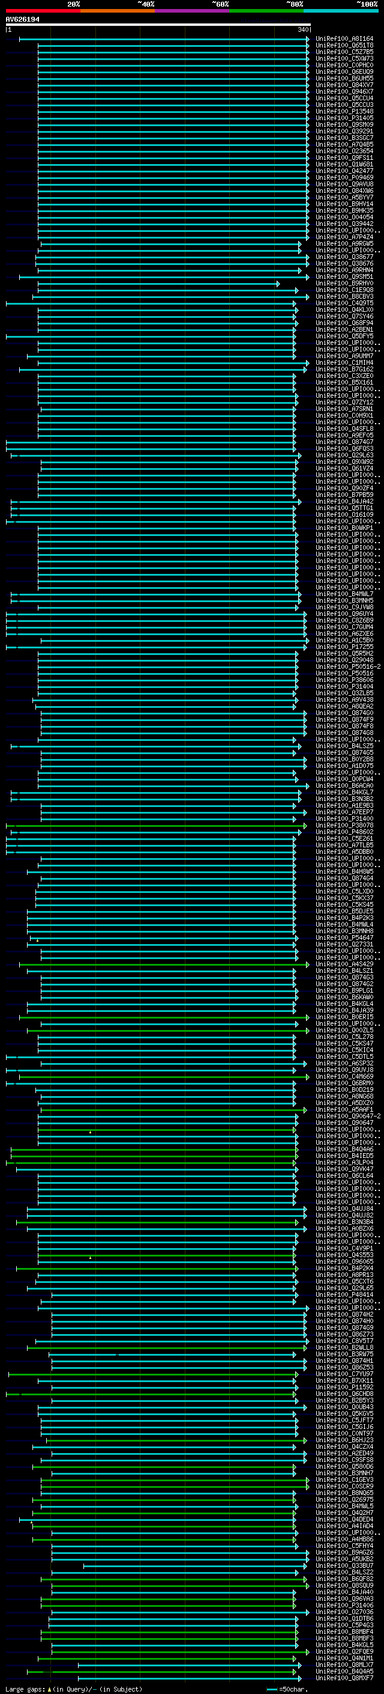Click the cyan ~100% identity legend bar

tap(341, 11)
